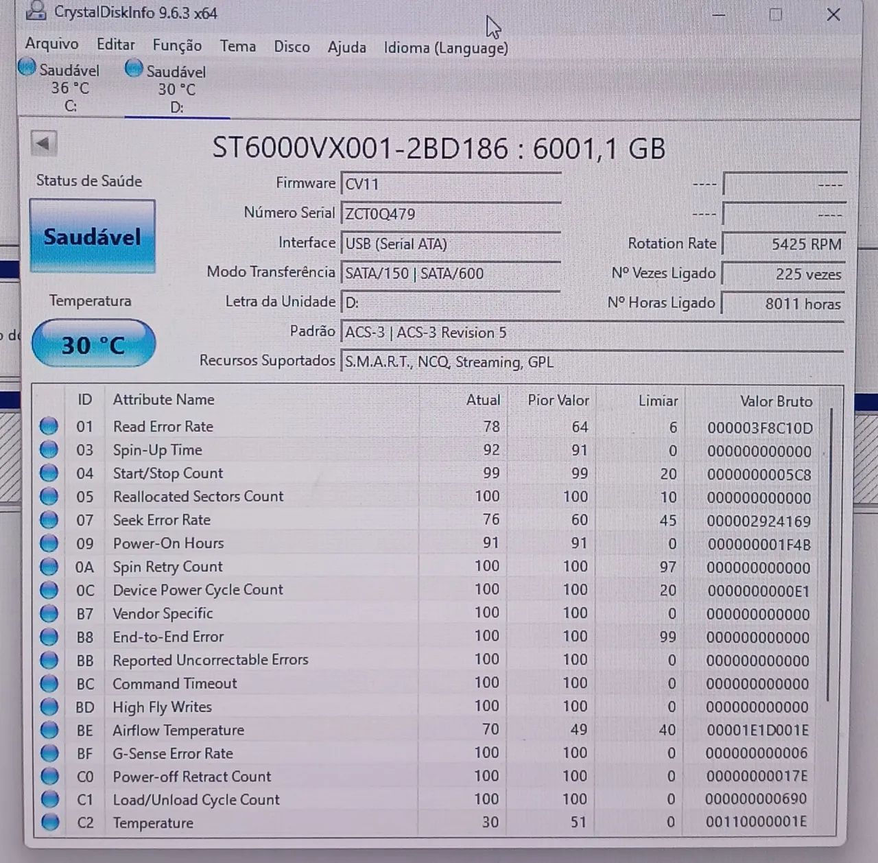Click the Valor Bruto column header
The image size is (878, 863).
776,401
